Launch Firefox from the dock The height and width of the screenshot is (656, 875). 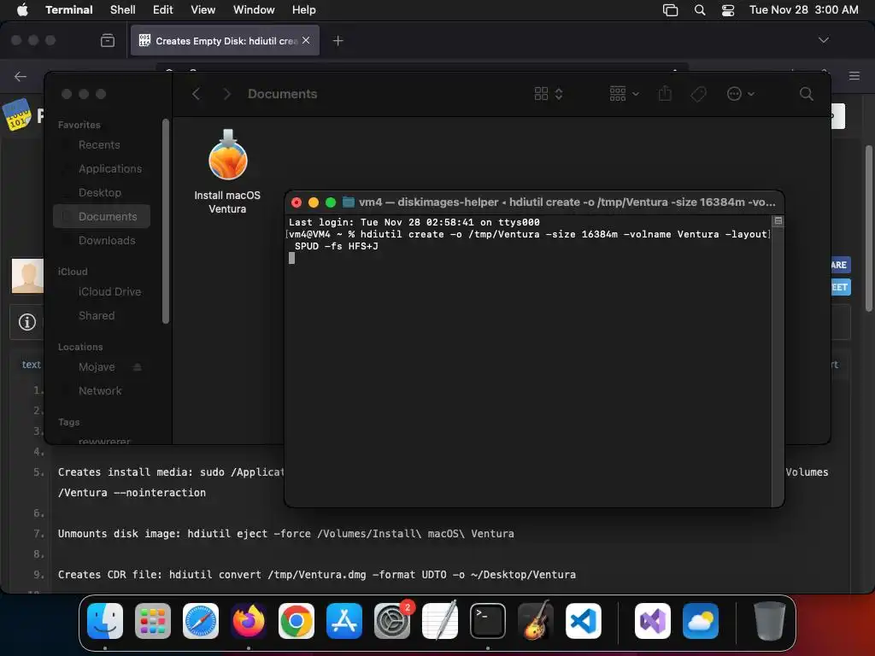point(249,621)
